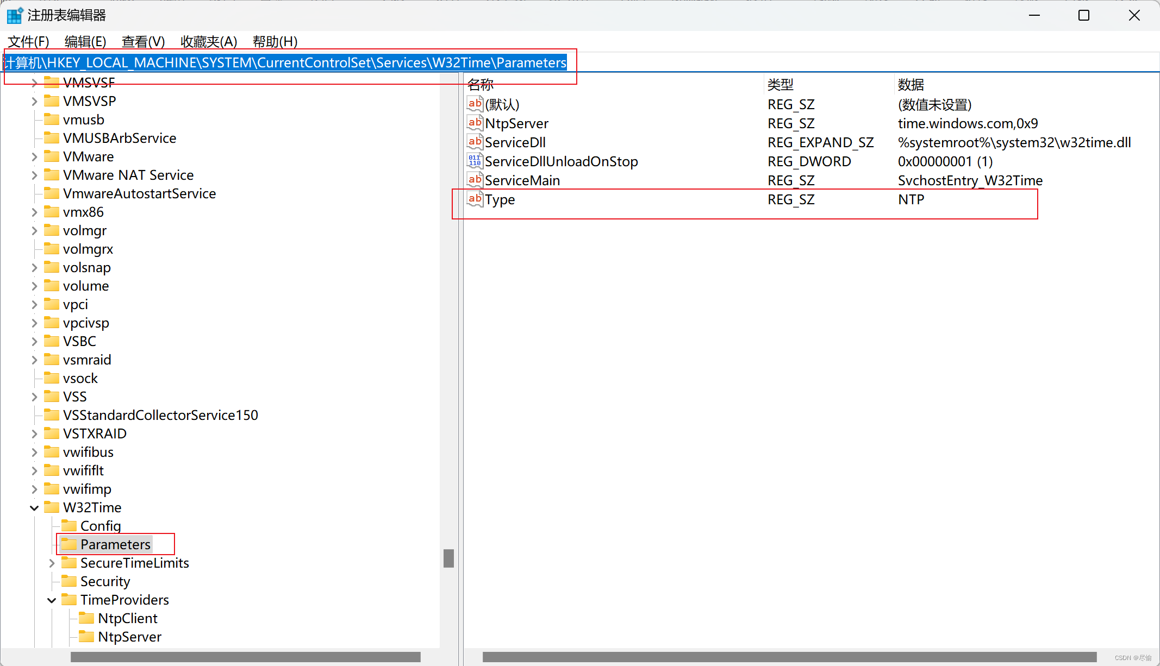Screen dimensions: 1160x666
Task: Click the values pane horizontal scrollbar
Action: click(789, 657)
